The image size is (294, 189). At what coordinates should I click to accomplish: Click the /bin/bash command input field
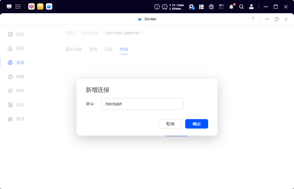point(142,104)
